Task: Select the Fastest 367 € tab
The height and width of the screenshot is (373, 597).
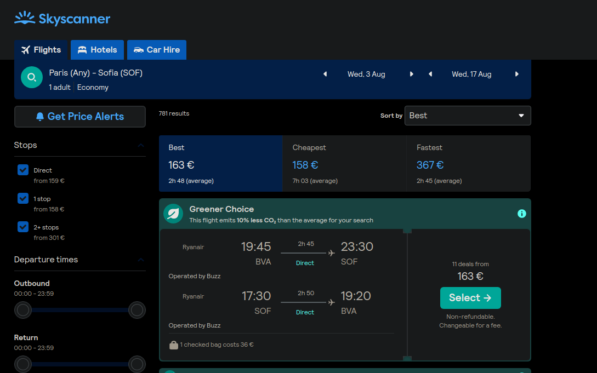Action: 468,164
